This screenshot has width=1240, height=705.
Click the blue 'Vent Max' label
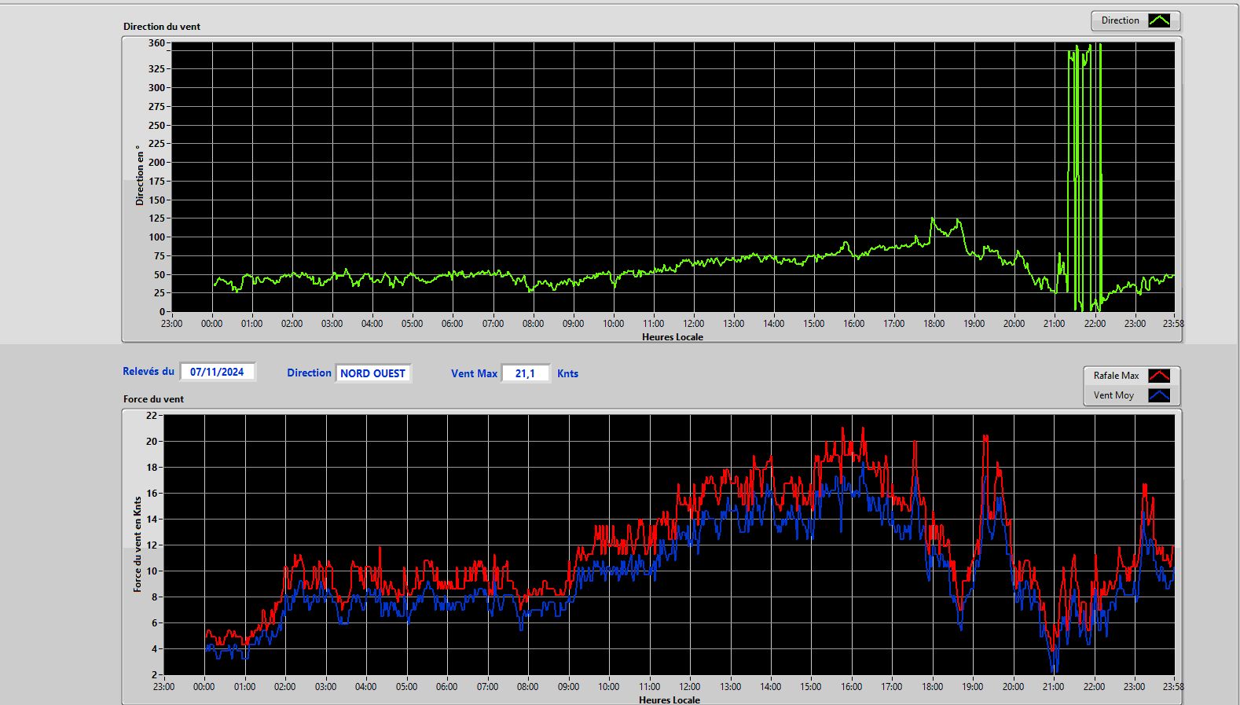pyautogui.click(x=474, y=374)
